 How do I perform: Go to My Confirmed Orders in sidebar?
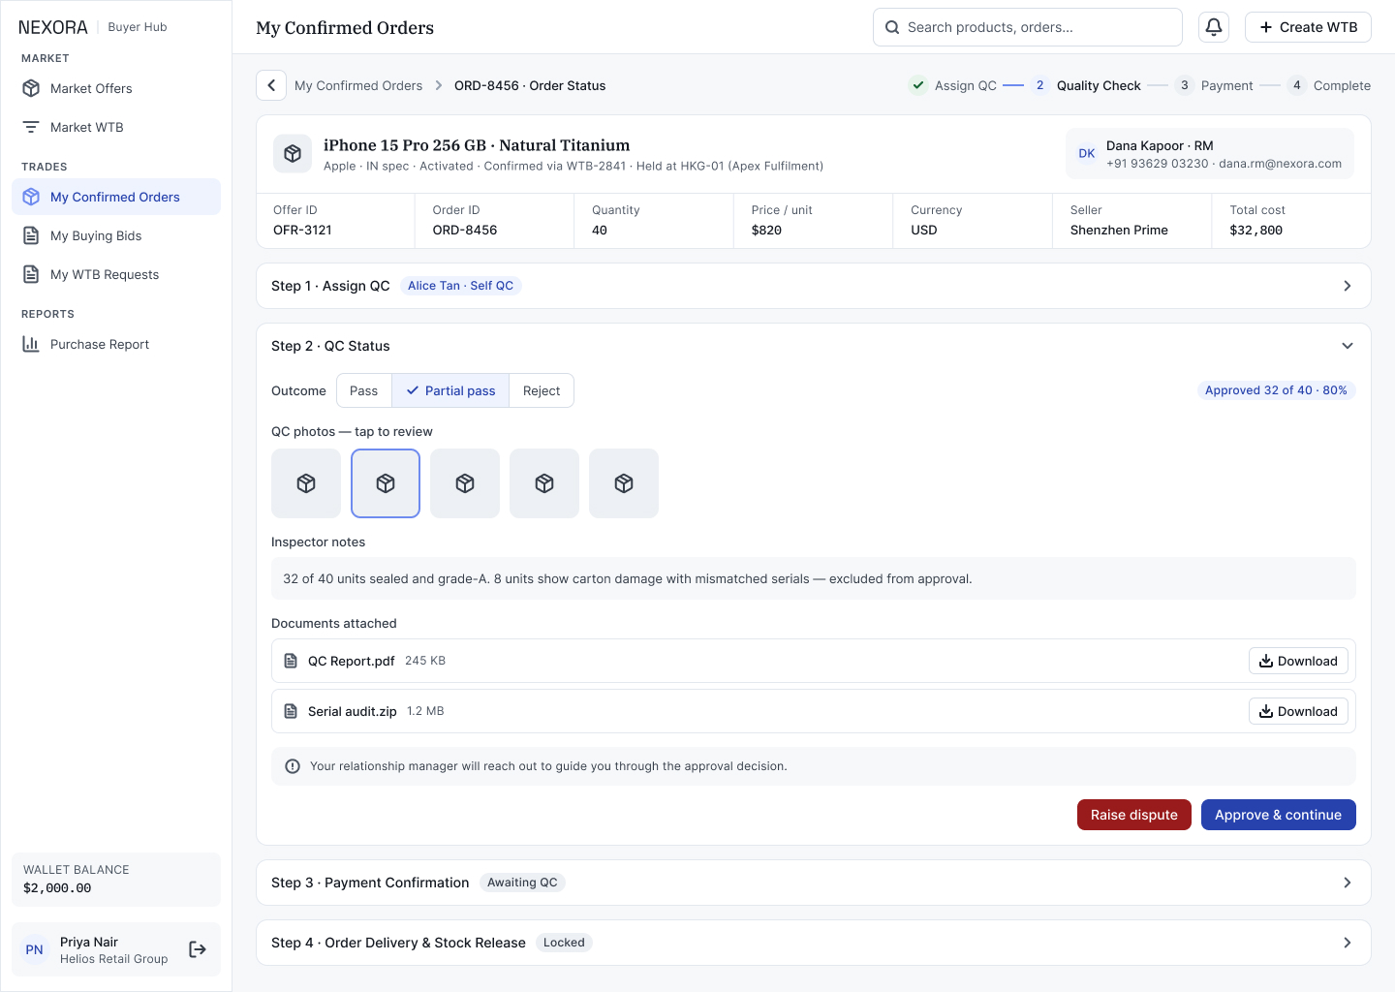116,197
